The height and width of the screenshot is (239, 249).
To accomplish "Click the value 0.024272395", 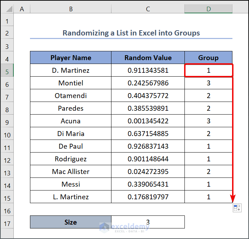I will coord(148,172).
